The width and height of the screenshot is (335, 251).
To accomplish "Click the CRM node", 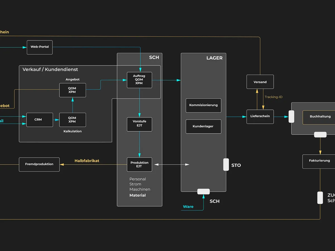I will point(40,120).
